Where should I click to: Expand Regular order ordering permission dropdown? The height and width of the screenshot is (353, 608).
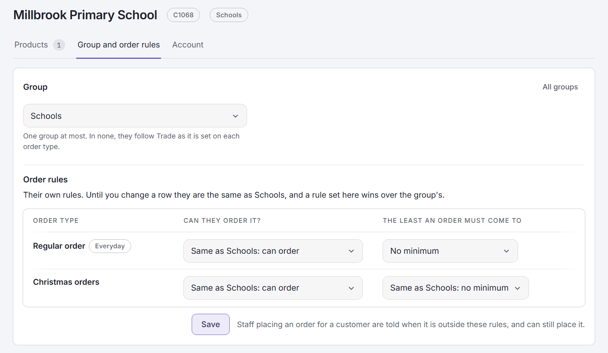click(273, 251)
